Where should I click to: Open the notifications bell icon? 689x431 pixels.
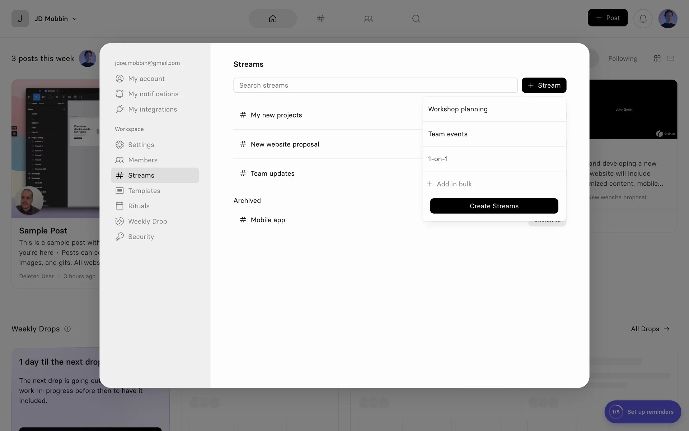[643, 19]
